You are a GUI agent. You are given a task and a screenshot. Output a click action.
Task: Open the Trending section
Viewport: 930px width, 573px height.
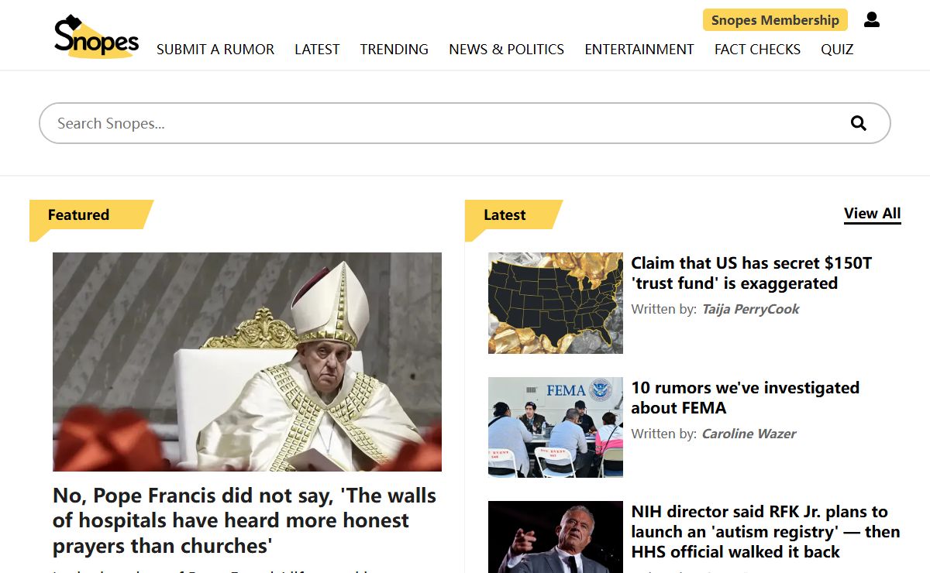(394, 50)
